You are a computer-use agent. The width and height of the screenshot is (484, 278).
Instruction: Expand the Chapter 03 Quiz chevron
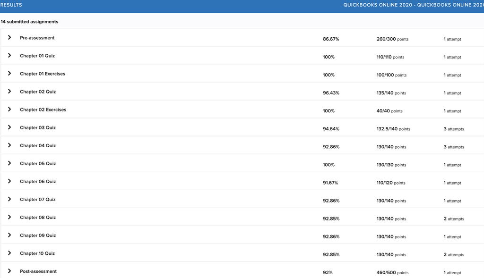tap(9, 127)
